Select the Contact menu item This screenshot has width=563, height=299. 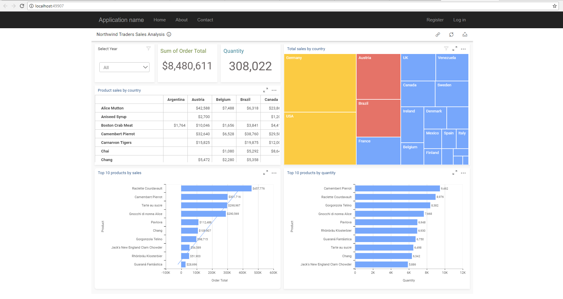coord(205,20)
